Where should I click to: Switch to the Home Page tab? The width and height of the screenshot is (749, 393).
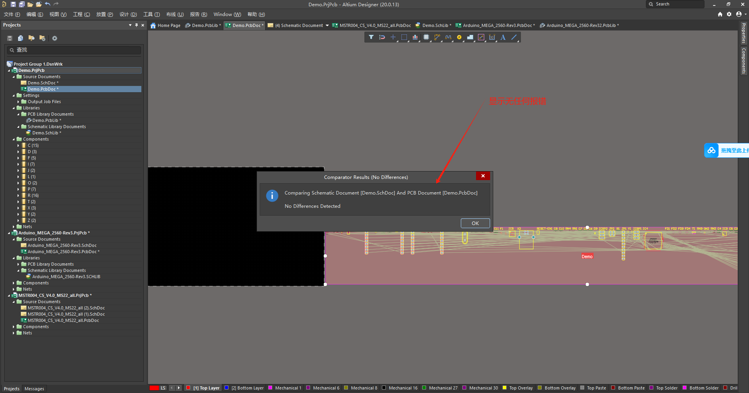pyautogui.click(x=166, y=25)
